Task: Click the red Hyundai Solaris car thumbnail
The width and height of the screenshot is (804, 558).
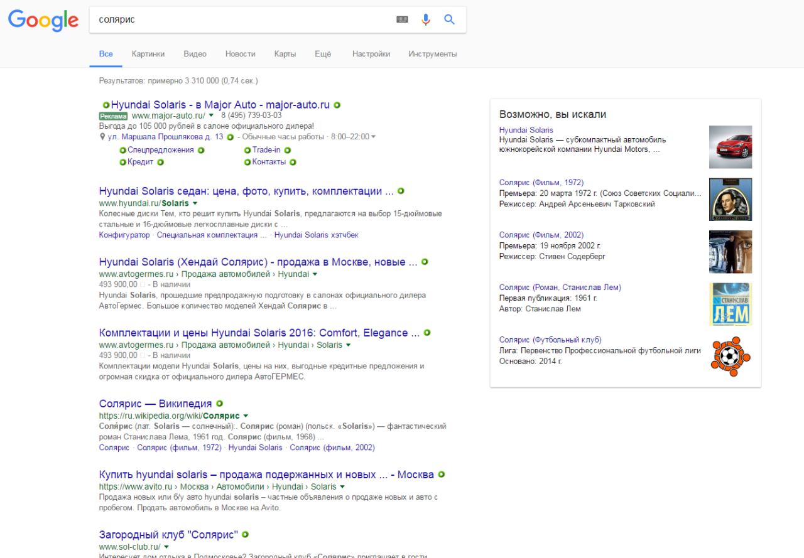Action: coord(731,147)
